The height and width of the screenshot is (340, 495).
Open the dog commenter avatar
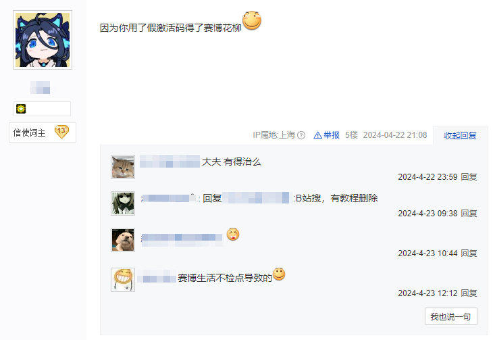tap(123, 240)
